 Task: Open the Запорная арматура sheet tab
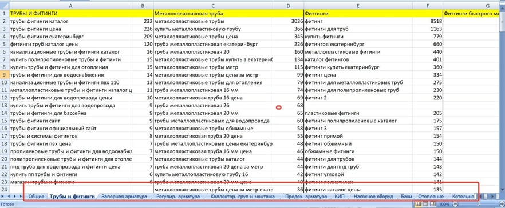click(124, 196)
